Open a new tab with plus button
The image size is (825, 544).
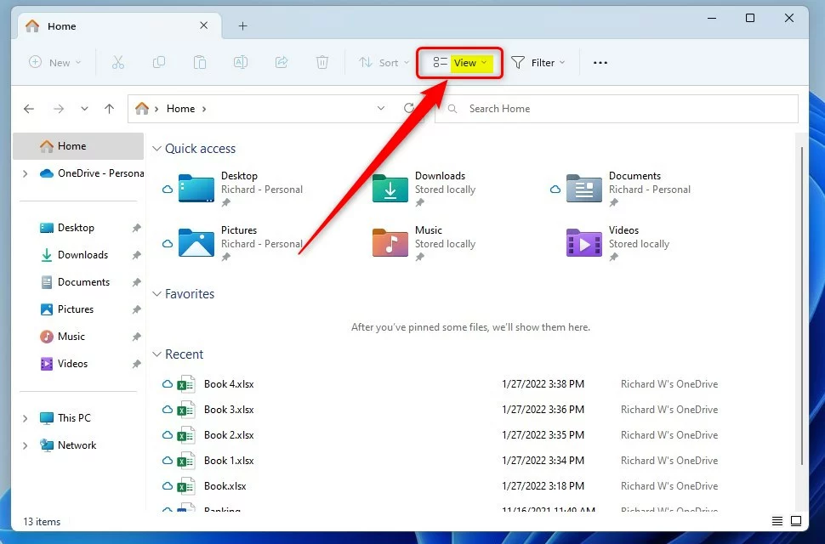242,26
